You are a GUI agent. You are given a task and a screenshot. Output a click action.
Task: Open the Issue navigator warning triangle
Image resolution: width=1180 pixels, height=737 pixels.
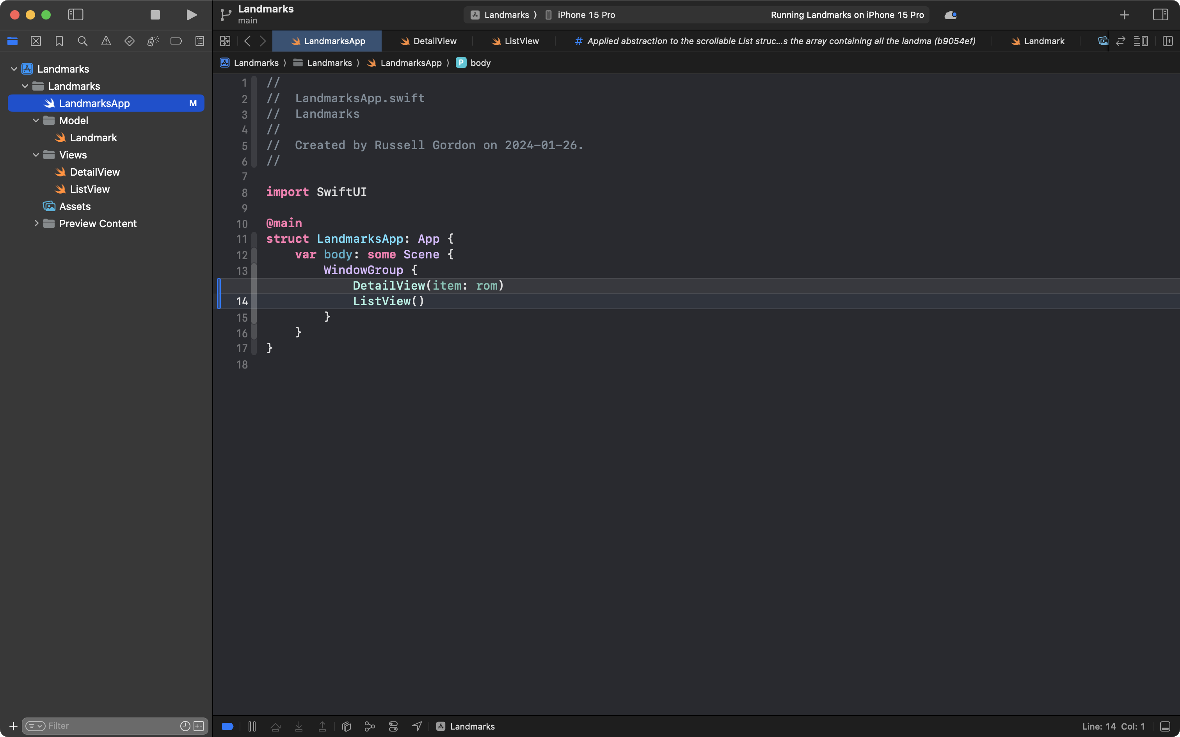(x=106, y=41)
